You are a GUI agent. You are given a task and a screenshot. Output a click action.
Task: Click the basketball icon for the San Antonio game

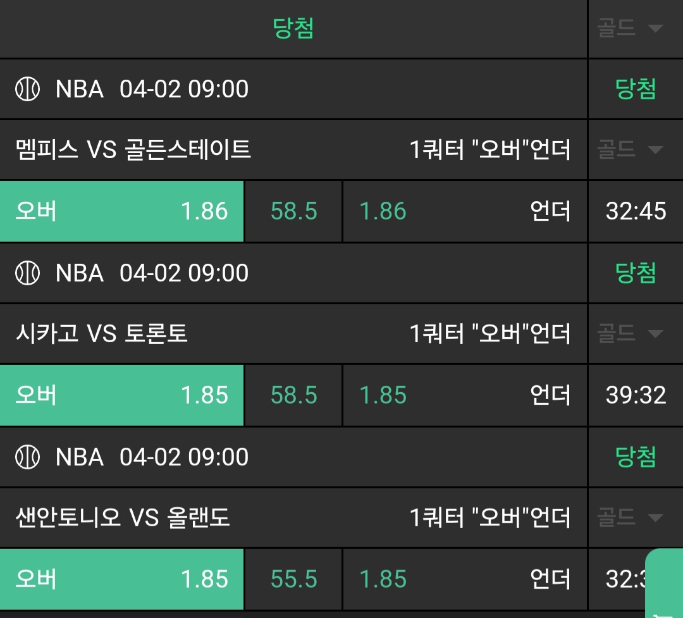click(x=27, y=457)
